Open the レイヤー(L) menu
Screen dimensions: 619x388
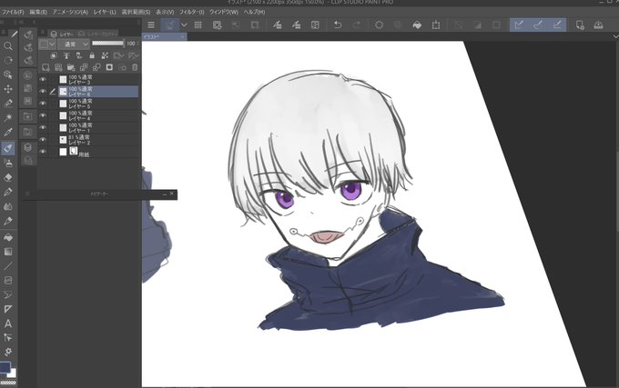pos(105,12)
